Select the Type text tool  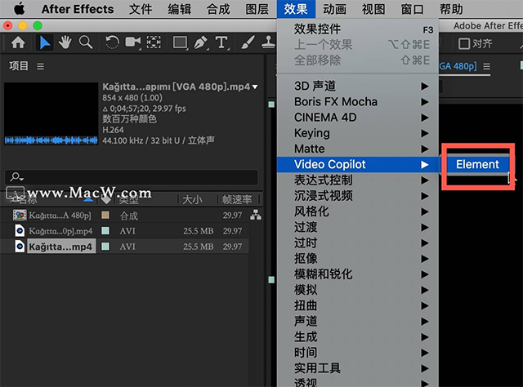221,42
